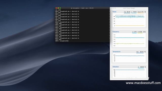The width and height of the screenshot is (162, 91).
Task: Close the Intel Power Gadget window
Action: 111,8
